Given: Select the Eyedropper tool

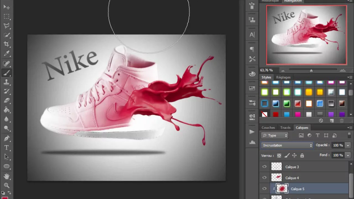Looking at the screenshot, I should 7,54.
